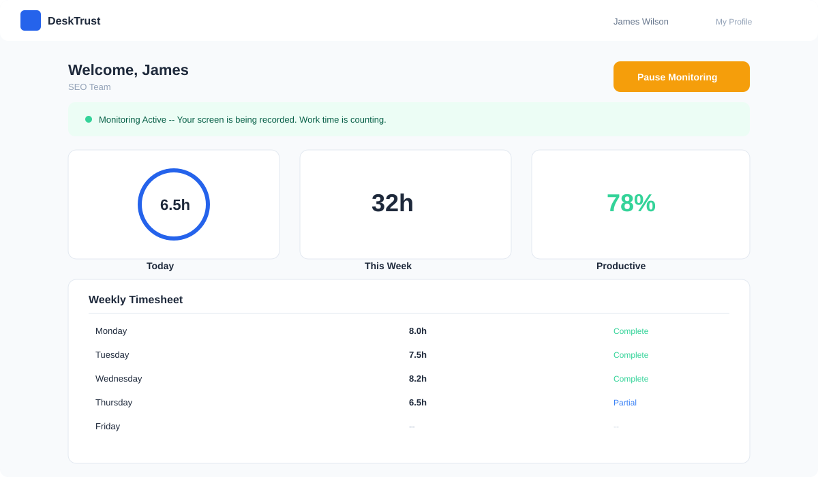Click the Monitoring Active status message
The height and width of the screenshot is (477, 818).
click(243, 120)
